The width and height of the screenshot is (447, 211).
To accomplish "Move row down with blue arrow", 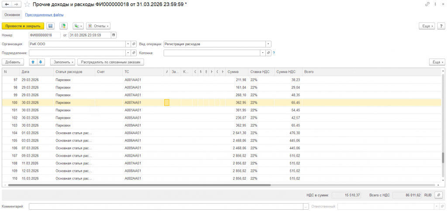I will pos(41,62).
